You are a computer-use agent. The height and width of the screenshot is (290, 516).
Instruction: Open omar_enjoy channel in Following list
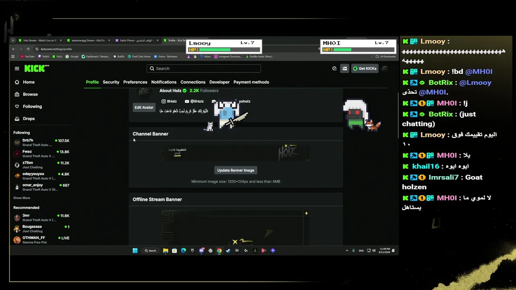pos(42,187)
